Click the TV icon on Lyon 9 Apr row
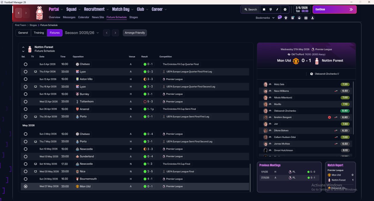The height and width of the screenshot is (201, 374). (x=35, y=72)
